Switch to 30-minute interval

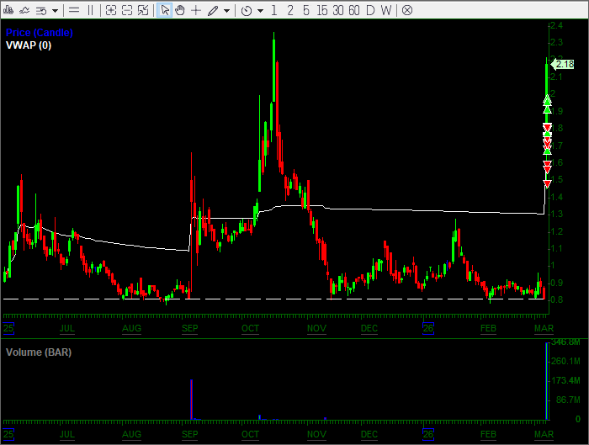tap(338, 10)
